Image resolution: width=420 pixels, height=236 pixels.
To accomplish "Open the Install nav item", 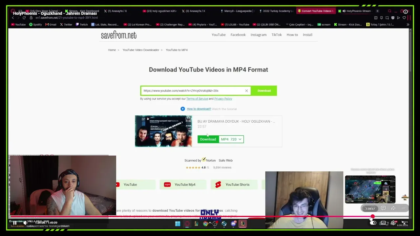I will (x=307, y=35).
